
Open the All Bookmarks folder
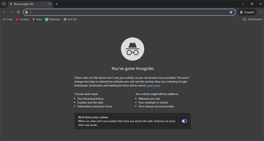point(252,19)
